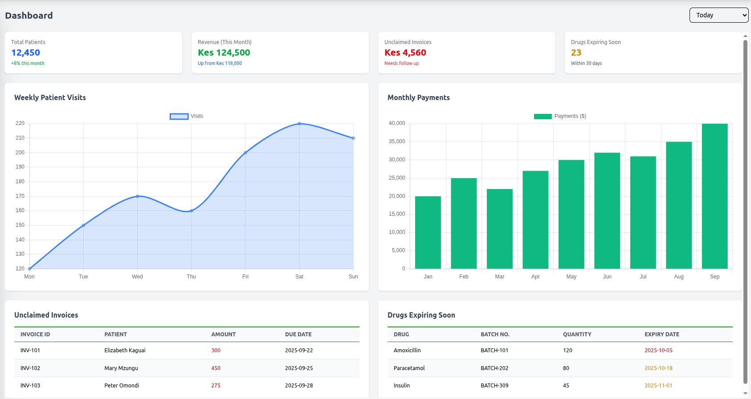Click the Jan payments bar
The width and height of the screenshot is (751, 399).
coord(428,232)
